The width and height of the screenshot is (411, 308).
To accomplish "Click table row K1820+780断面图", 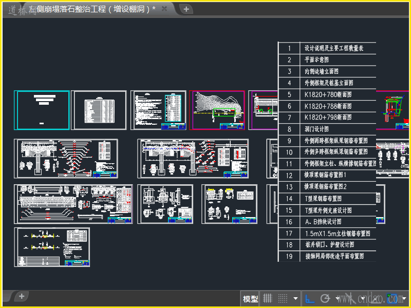I will pyautogui.click(x=327, y=94).
